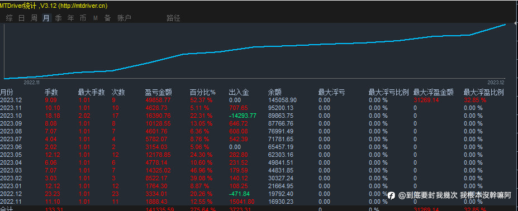Click 32.85 % in 2023.12 row
Image resolution: width=518 pixels, height=211 pixels.
click(x=475, y=100)
